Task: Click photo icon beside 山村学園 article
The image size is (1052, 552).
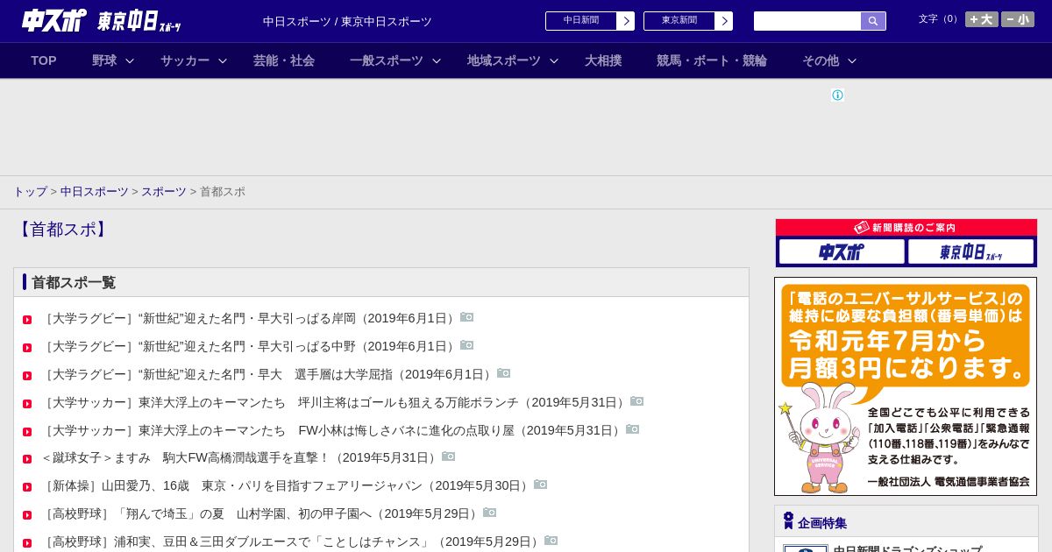Action: coord(490,513)
